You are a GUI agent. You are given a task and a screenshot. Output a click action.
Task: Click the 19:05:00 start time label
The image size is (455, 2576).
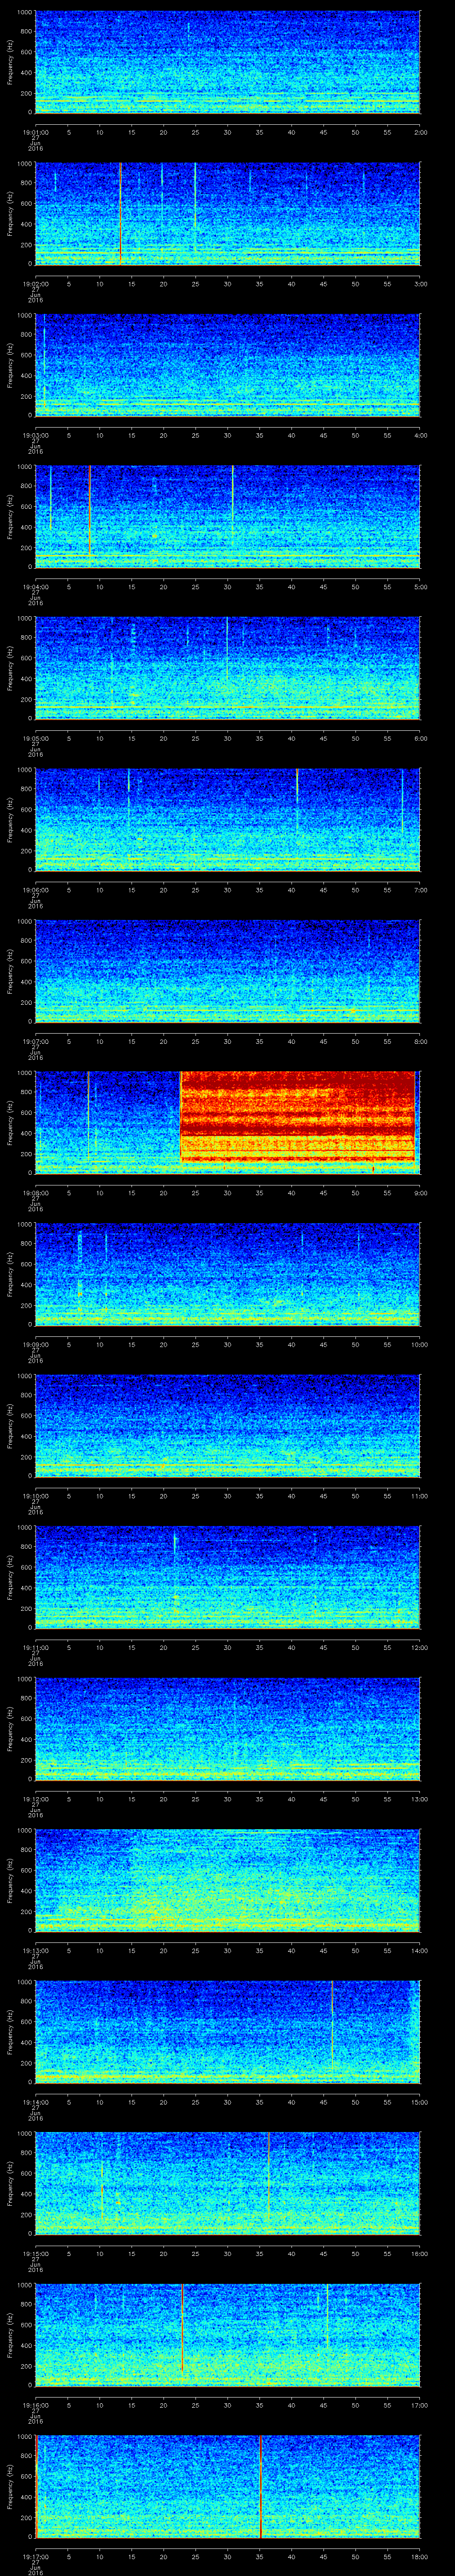35,738
